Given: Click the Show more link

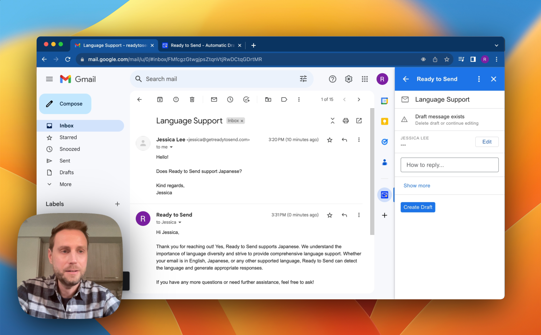Looking at the screenshot, I should click(x=417, y=185).
